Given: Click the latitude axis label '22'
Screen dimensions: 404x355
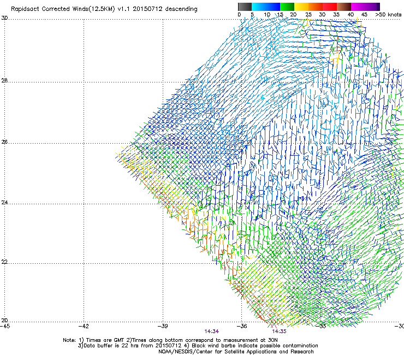Looking at the screenshot, I should [x=4, y=262].
